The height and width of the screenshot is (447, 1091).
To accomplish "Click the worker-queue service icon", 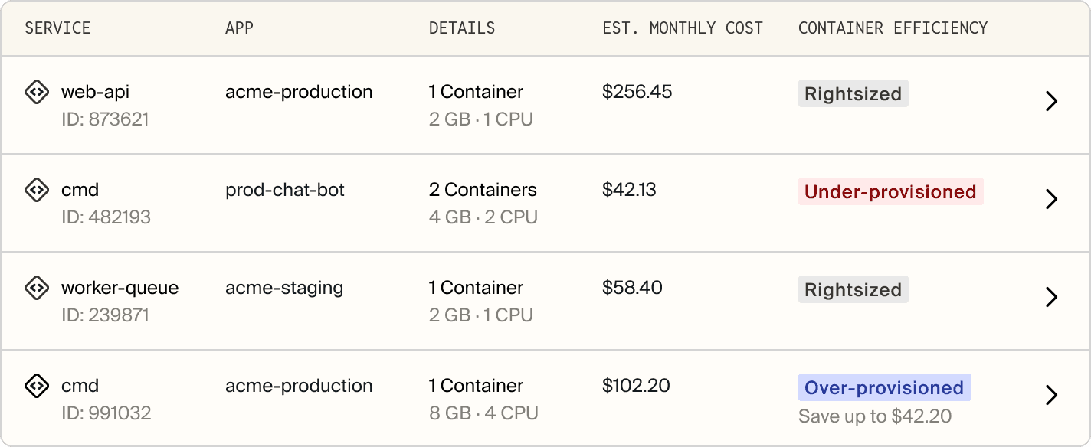I will tap(36, 288).
